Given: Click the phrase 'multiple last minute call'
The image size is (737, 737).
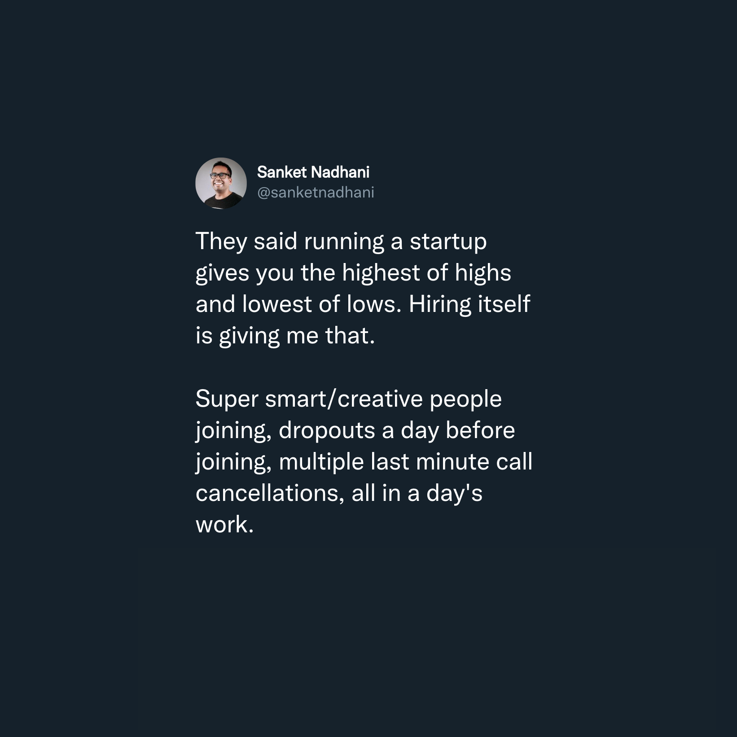Looking at the screenshot, I should 406,462.
